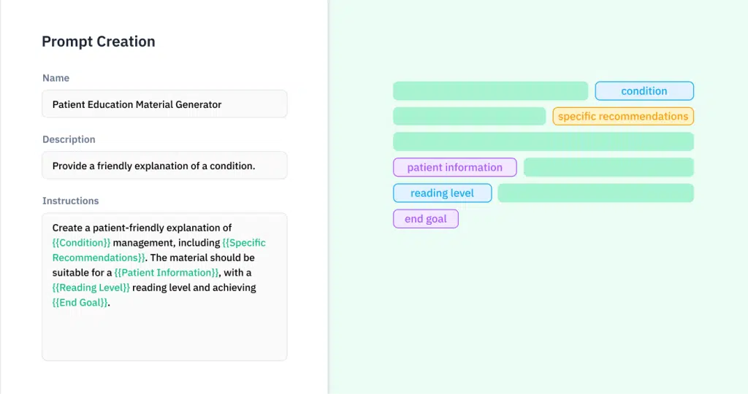Click the {{Reading Level}} variable text
Image resolution: width=748 pixels, height=394 pixels.
[x=91, y=287]
